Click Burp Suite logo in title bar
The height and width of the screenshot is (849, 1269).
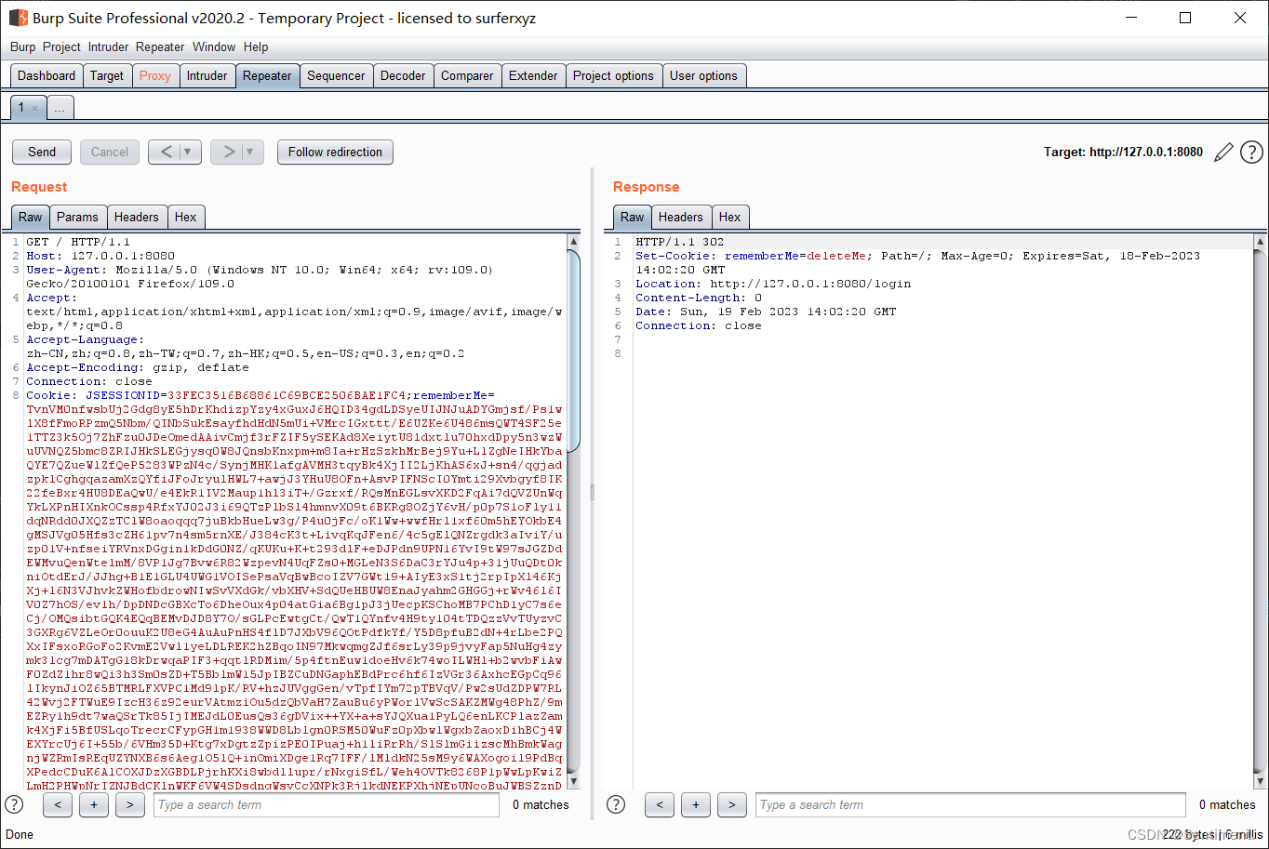click(x=18, y=18)
